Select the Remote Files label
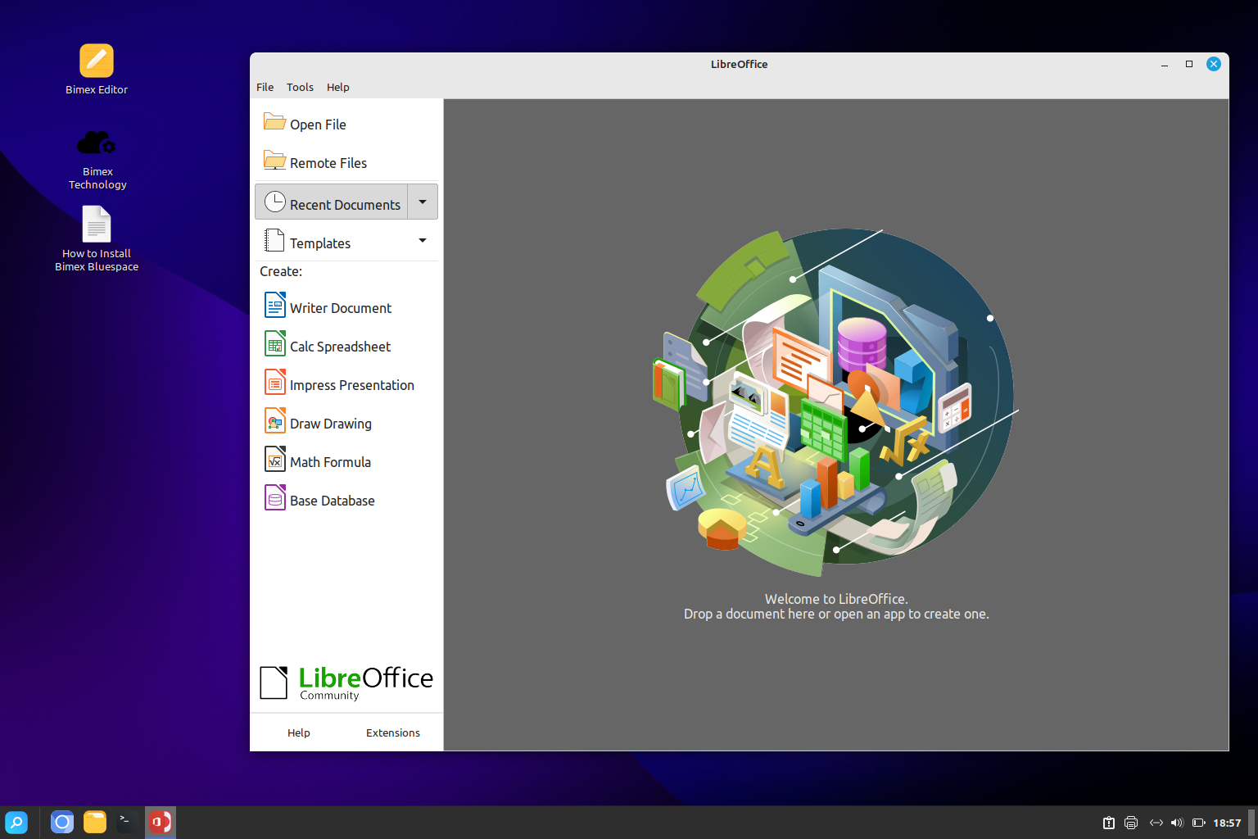This screenshot has height=839, width=1258. [x=328, y=163]
